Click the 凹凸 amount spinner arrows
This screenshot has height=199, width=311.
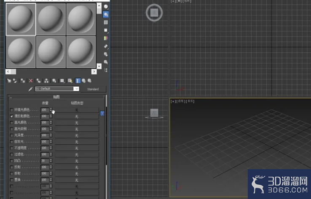pos(51,161)
